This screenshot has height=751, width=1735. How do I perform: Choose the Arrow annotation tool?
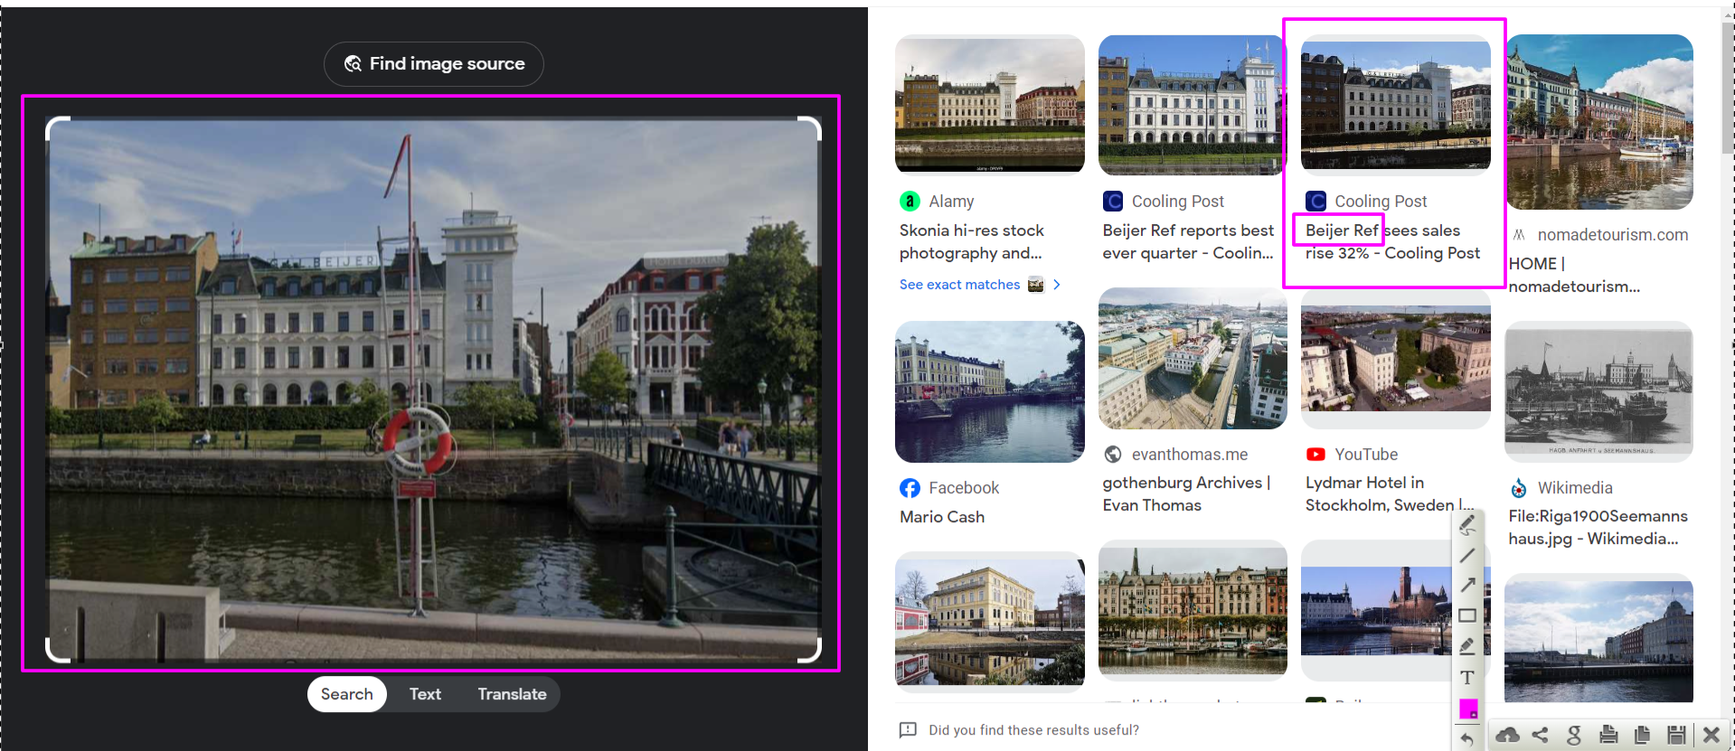click(x=1467, y=586)
